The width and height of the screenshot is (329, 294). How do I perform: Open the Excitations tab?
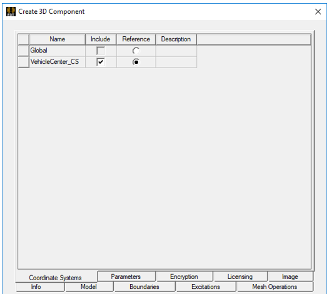tap(206, 286)
